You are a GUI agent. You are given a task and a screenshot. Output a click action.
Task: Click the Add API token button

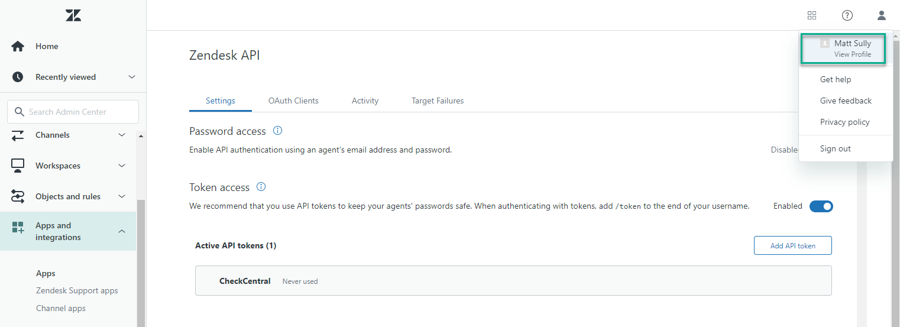(793, 245)
